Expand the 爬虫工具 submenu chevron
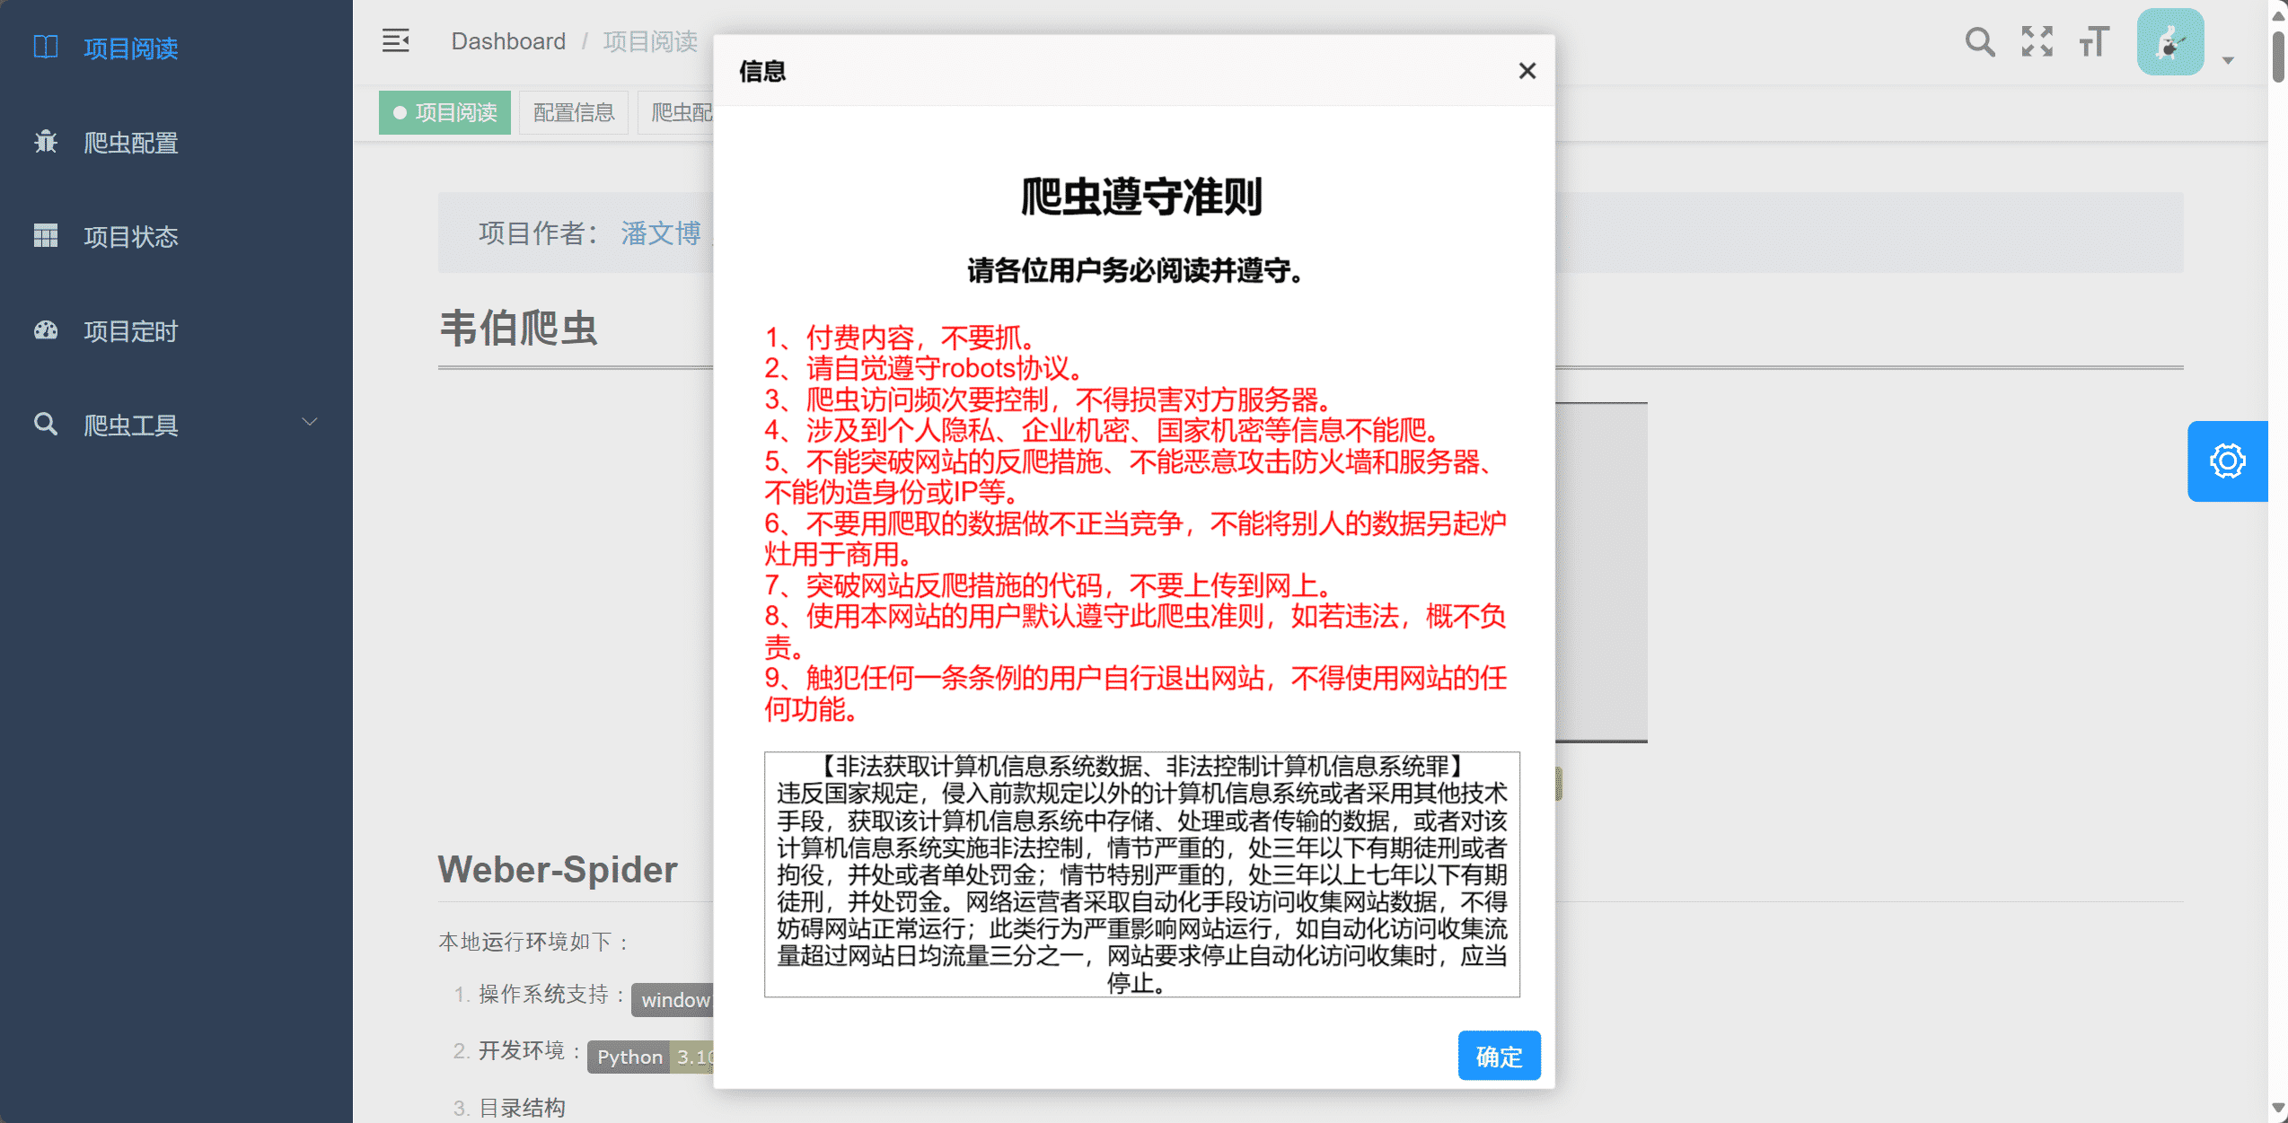The image size is (2288, 1123). click(310, 422)
